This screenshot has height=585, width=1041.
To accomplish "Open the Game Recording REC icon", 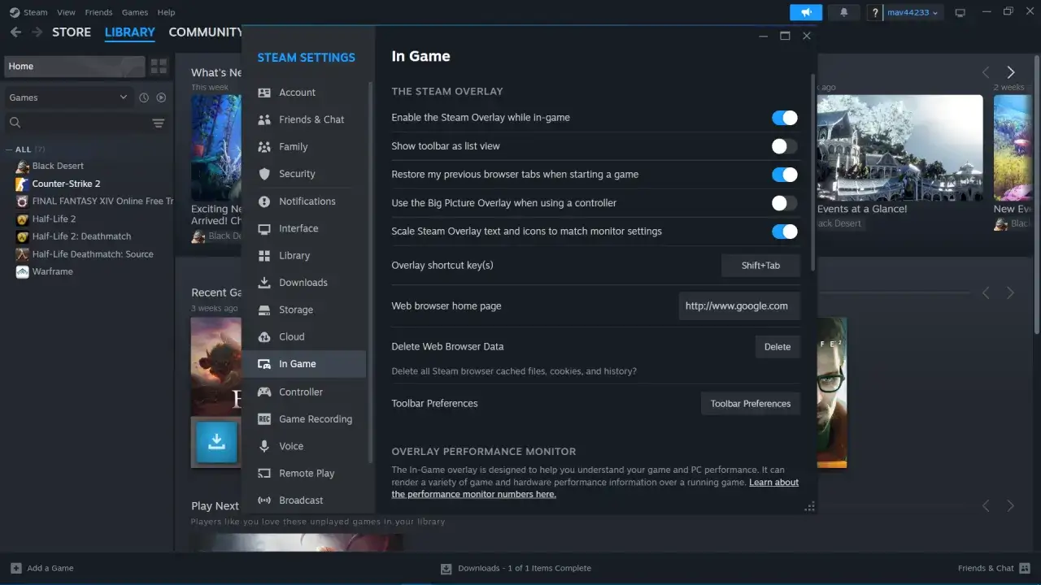I will coord(264,419).
